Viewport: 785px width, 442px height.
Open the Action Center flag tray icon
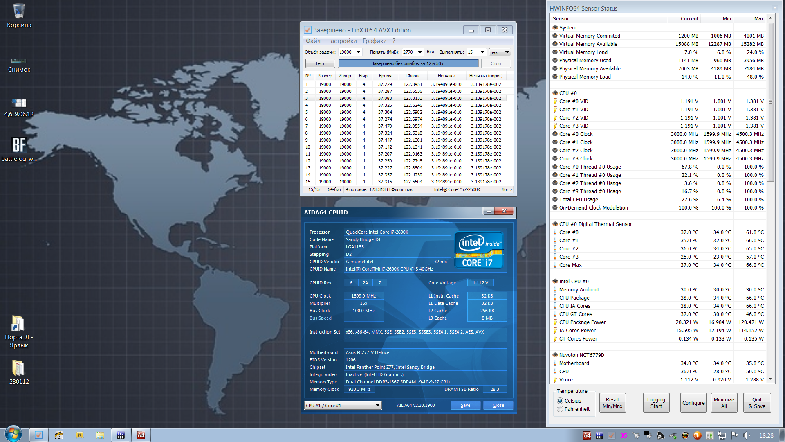(734, 435)
